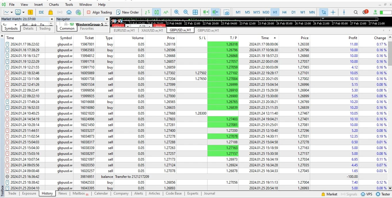Open the Favorites tab in Navigator
The image size is (392, 198).
point(87,28)
